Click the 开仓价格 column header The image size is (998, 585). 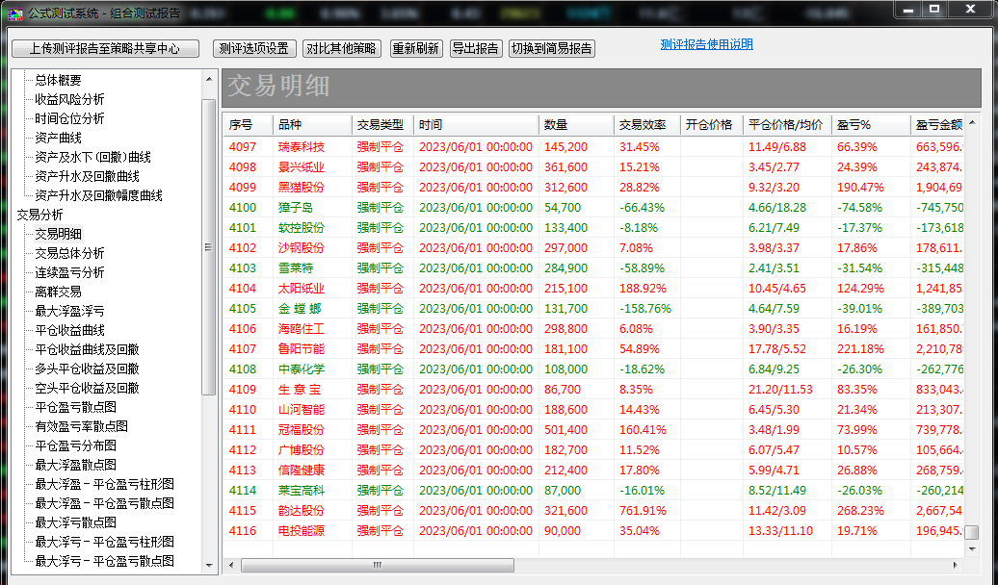click(x=712, y=125)
